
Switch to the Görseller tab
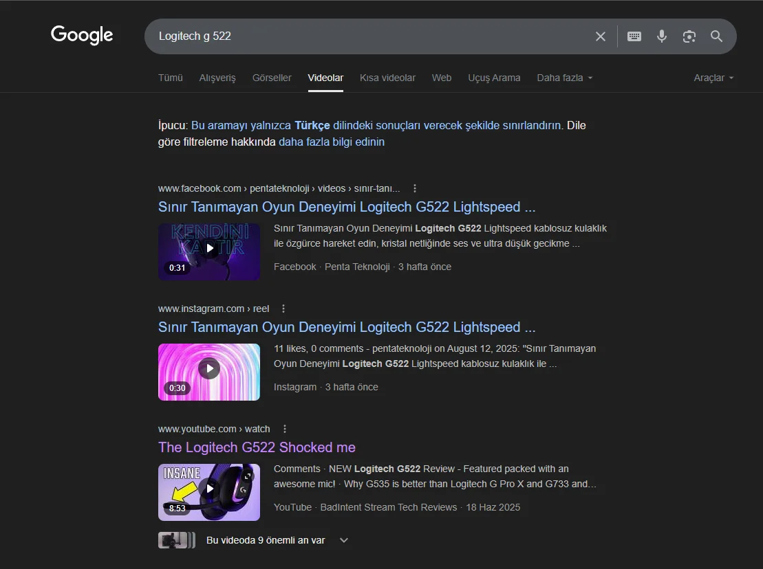(x=272, y=78)
